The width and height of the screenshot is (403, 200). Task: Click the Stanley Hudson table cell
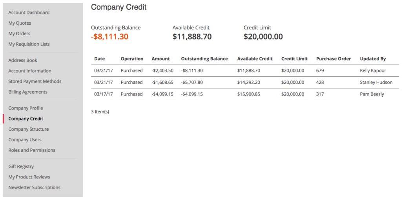[376, 82]
